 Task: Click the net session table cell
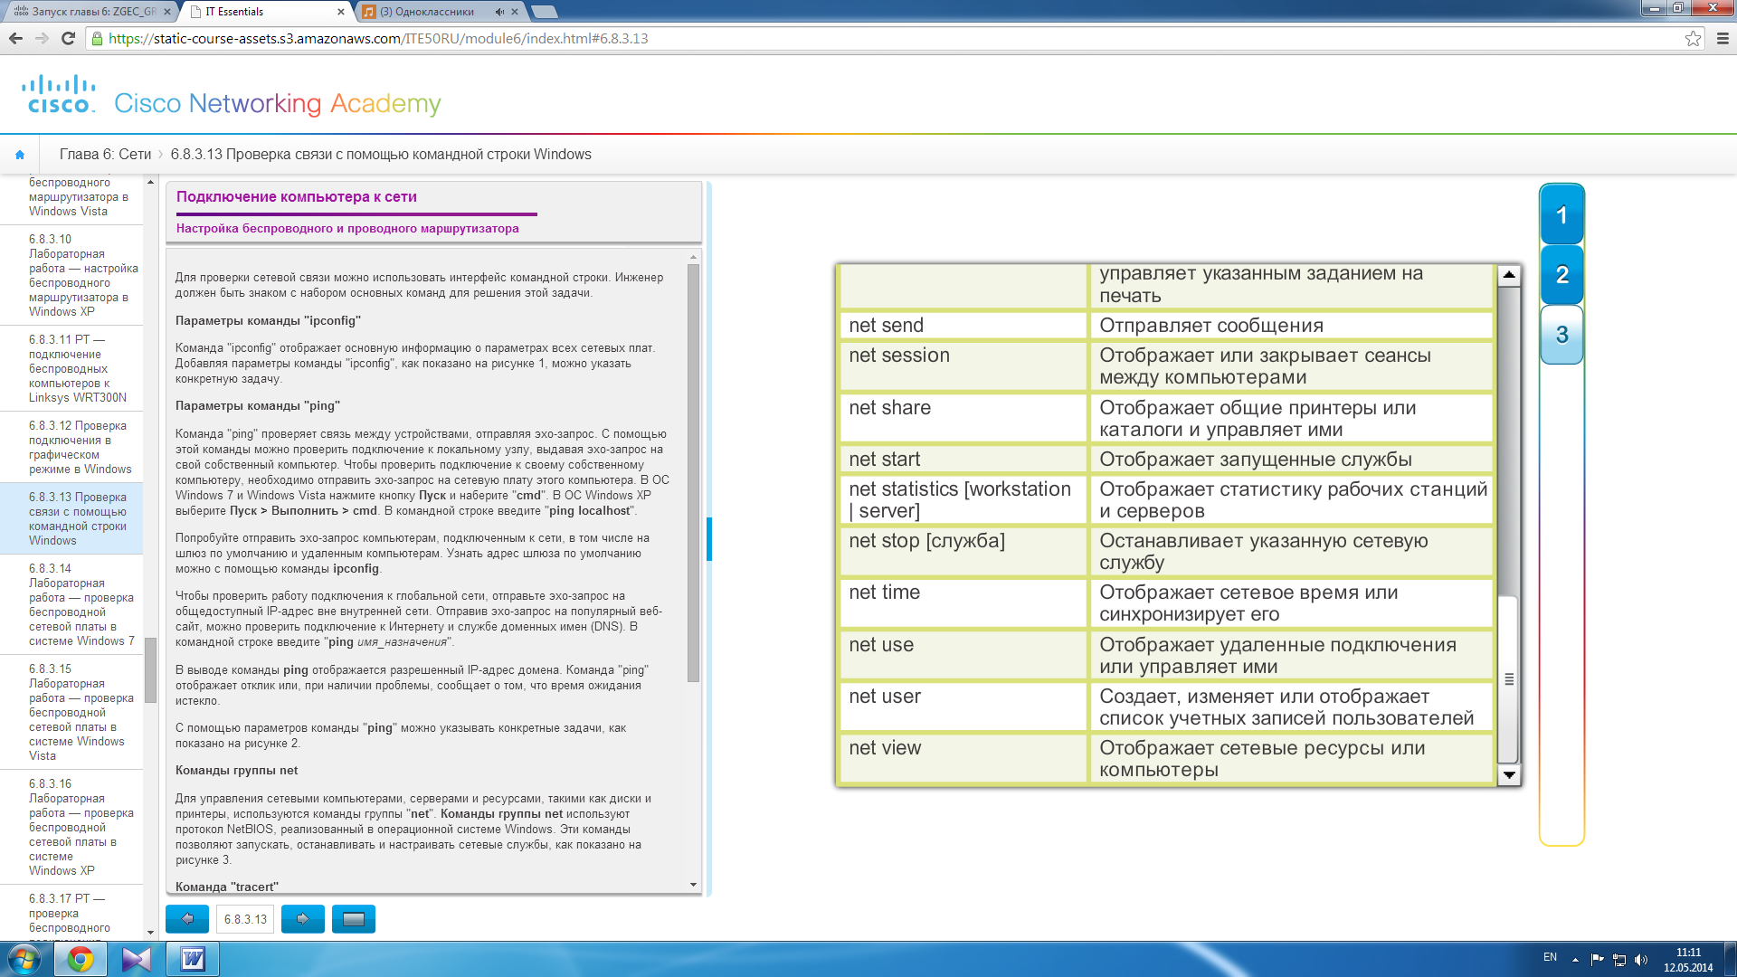[x=963, y=366]
